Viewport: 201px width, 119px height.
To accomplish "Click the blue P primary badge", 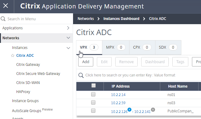I will pyautogui.click(x=129, y=110).
